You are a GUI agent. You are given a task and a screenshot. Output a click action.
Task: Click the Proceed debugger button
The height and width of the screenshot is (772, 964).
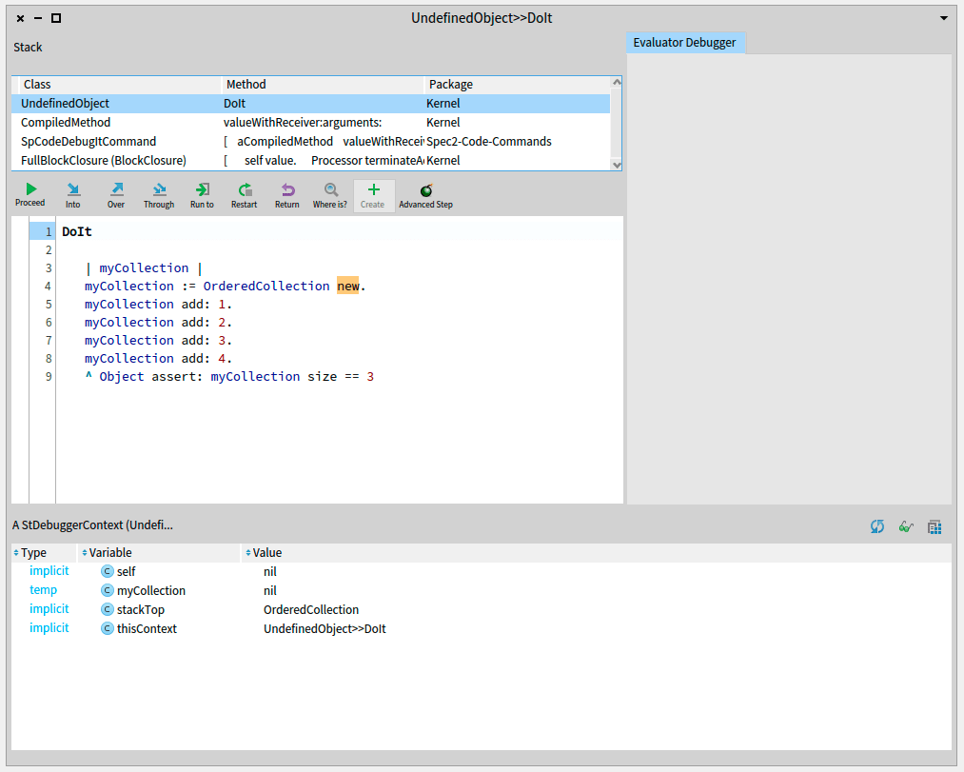[30, 195]
